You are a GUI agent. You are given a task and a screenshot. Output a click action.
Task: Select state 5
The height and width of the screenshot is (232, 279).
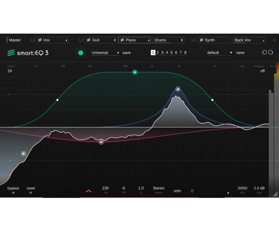(172, 52)
